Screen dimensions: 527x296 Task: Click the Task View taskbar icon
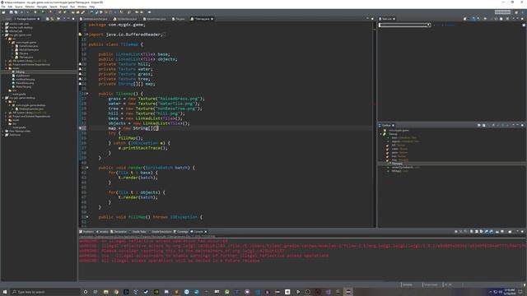coord(96,292)
